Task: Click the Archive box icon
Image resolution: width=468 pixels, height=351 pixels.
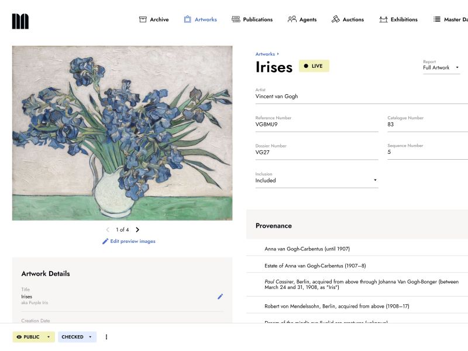Action: (143, 19)
